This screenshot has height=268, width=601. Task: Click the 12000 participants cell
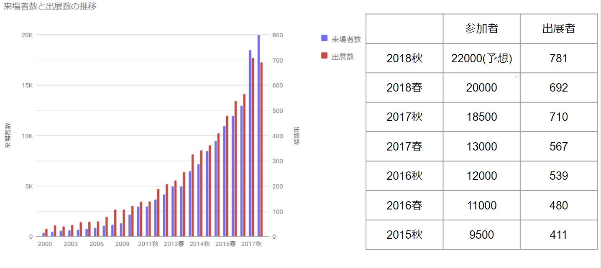point(482,176)
